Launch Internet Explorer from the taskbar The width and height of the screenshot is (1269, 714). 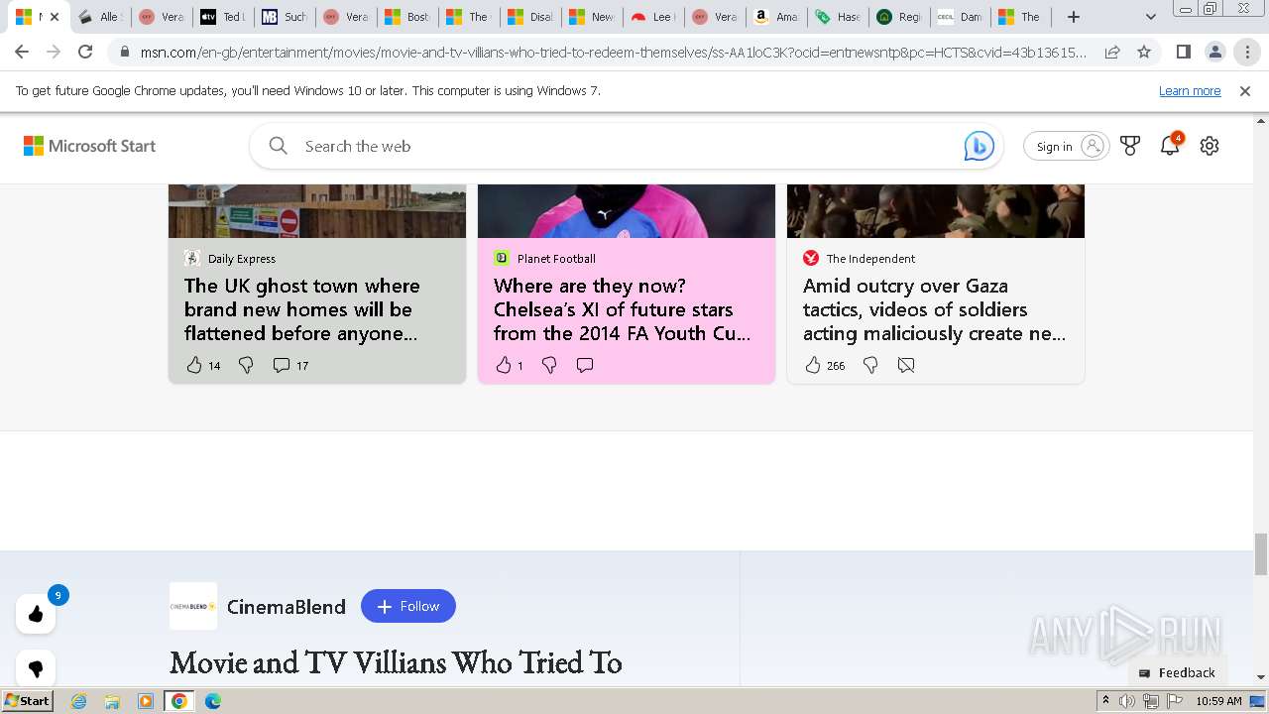point(78,701)
